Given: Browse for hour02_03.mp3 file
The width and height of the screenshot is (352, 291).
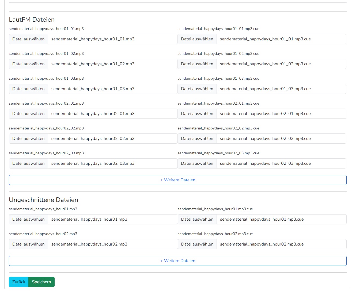Looking at the screenshot, I should (28, 163).
